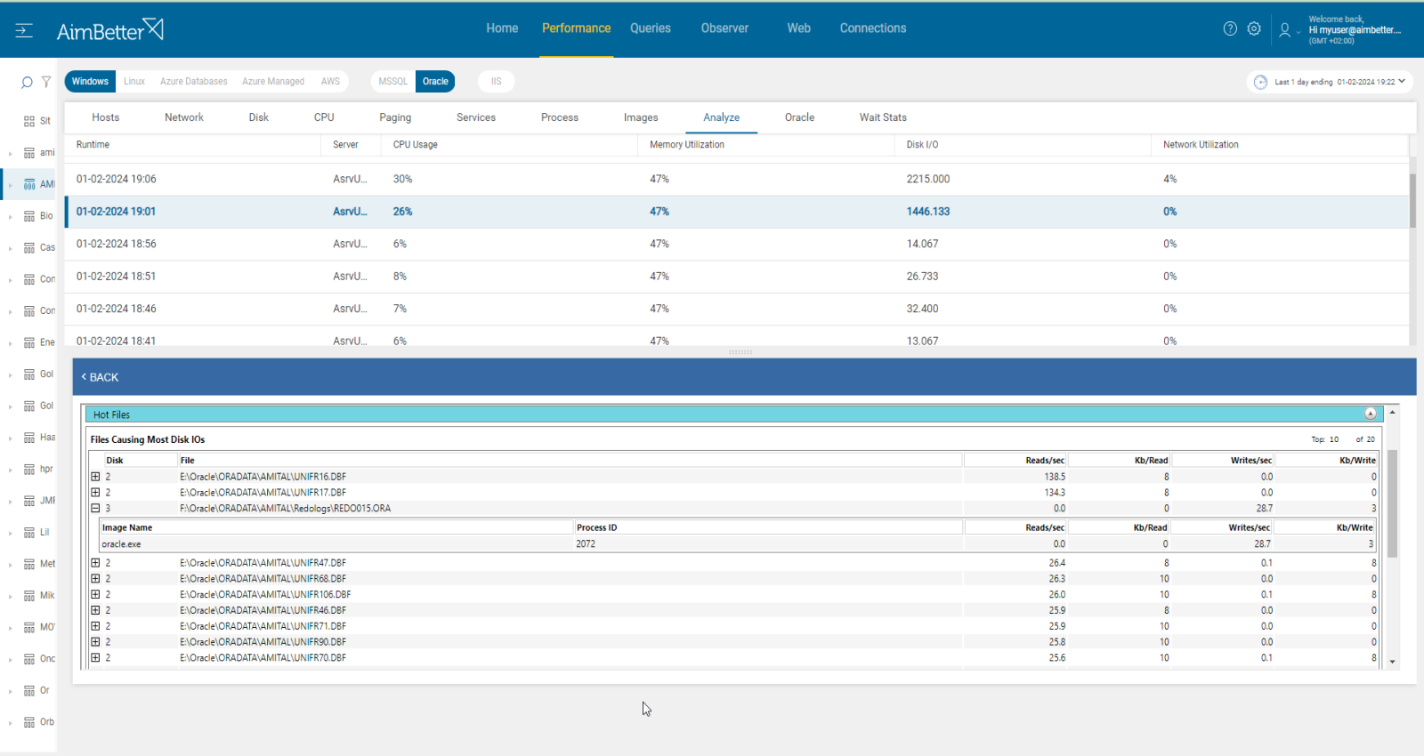The width and height of the screenshot is (1424, 756).
Task: Select the Mik server icon in sidebar
Action: (x=29, y=596)
